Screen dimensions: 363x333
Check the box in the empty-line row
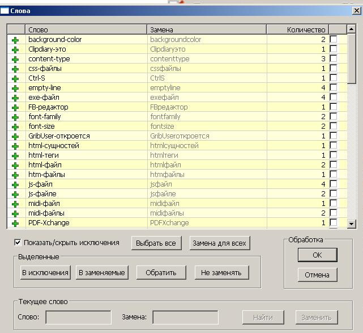[x=334, y=88]
